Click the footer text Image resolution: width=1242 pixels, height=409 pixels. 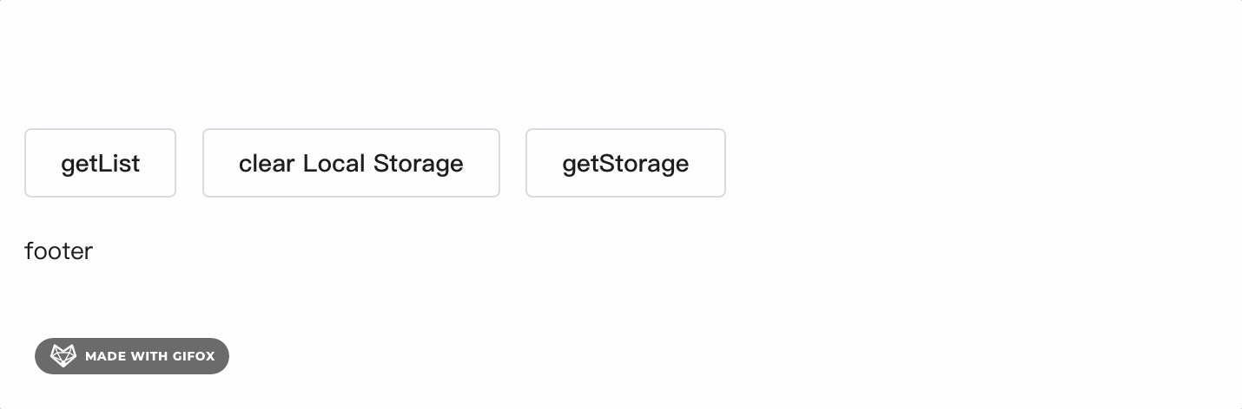58,251
